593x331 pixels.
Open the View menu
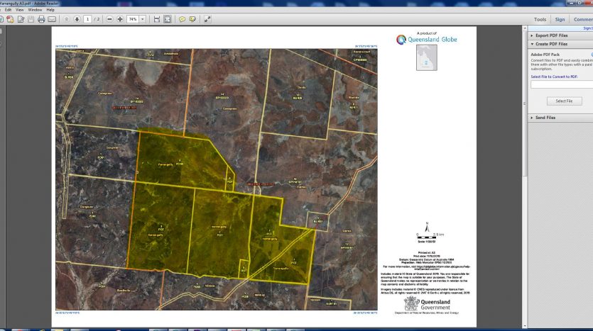click(19, 10)
